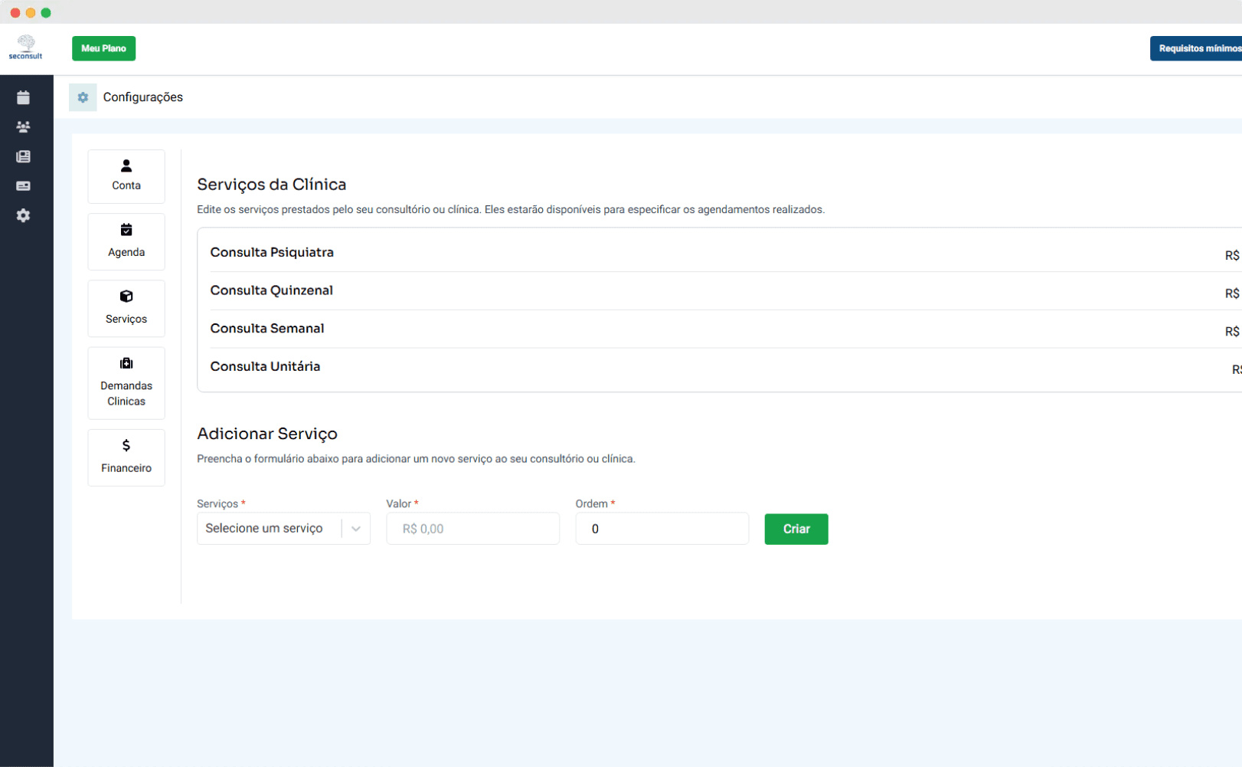Switch to the Agenda settings tab
Screen dimensions: 1242x767
pos(126,241)
